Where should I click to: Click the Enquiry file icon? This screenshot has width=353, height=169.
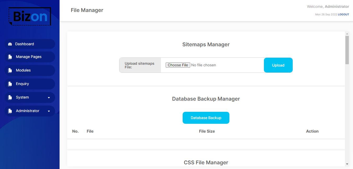coord(10,84)
